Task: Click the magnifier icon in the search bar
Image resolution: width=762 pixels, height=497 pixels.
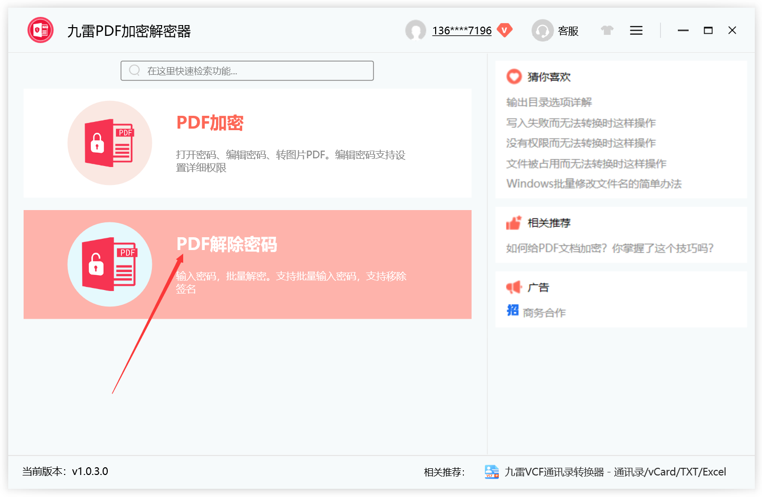Action: click(134, 70)
